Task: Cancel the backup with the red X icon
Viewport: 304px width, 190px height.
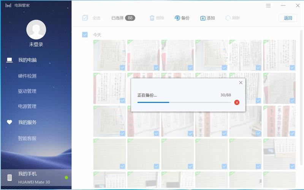Action: (237, 102)
